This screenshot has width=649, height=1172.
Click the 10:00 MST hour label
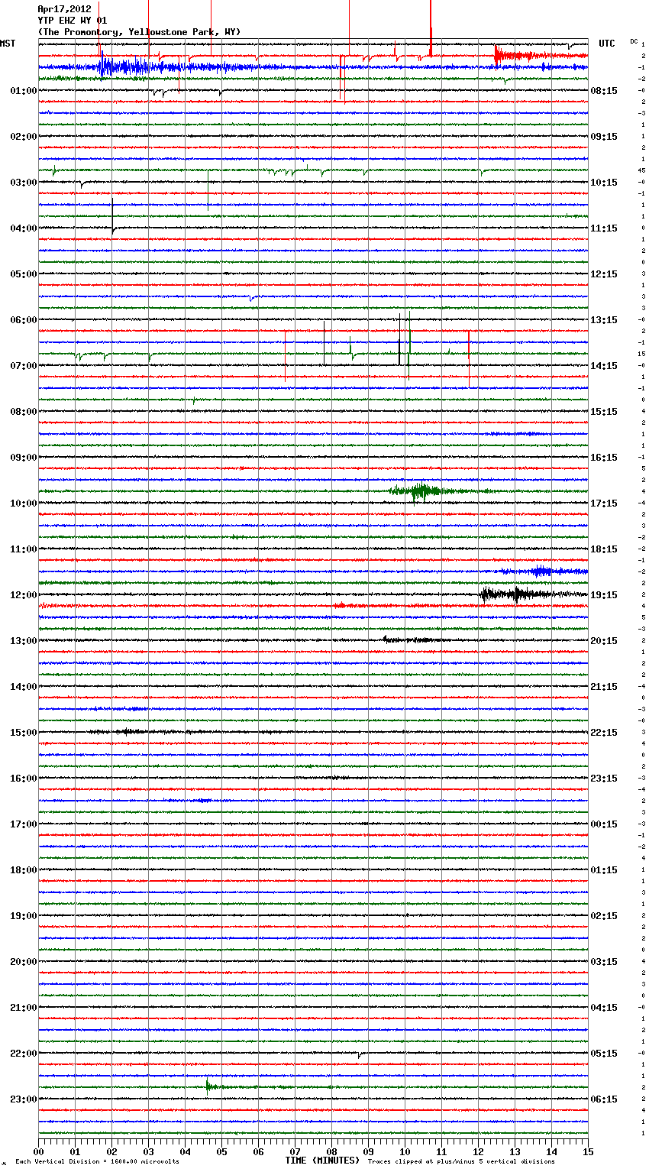point(24,503)
